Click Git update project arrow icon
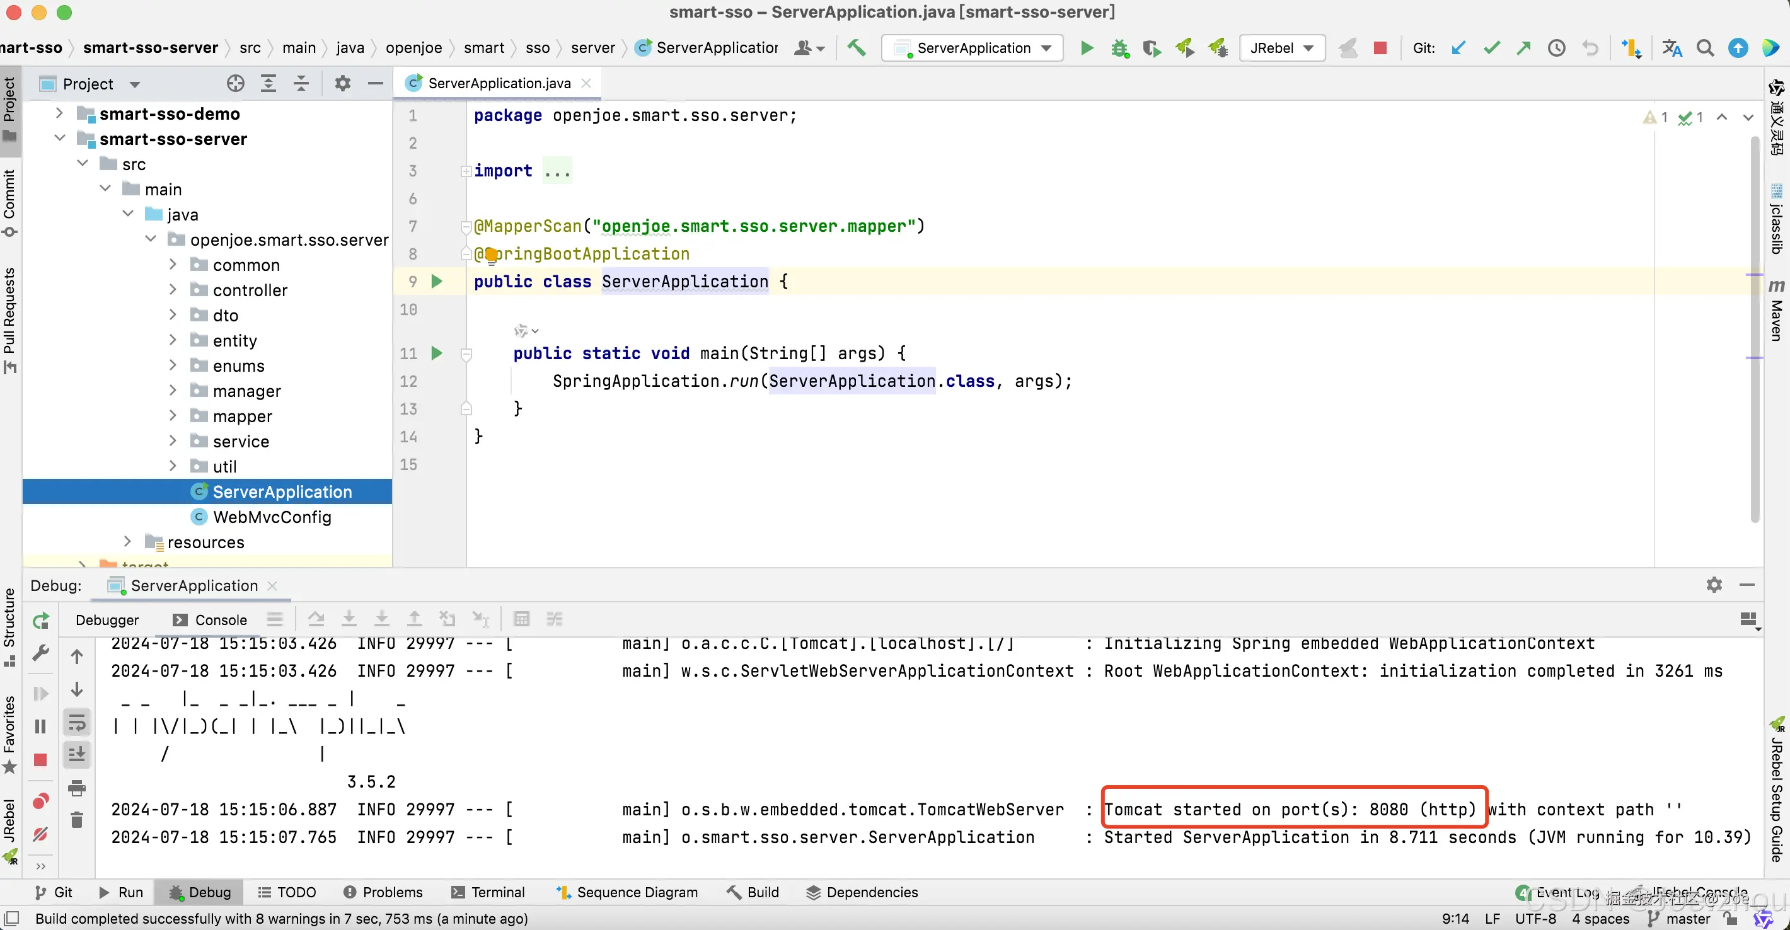Screen dimensions: 1790x930 (1458, 48)
